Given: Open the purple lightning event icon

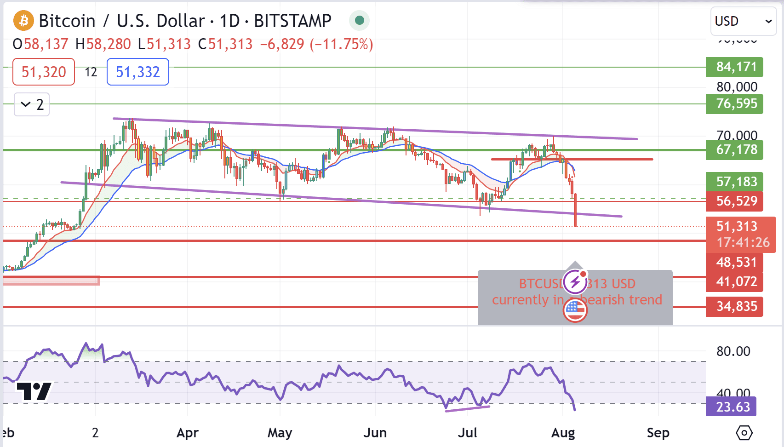Looking at the screenshot, I should pos(575,282).
